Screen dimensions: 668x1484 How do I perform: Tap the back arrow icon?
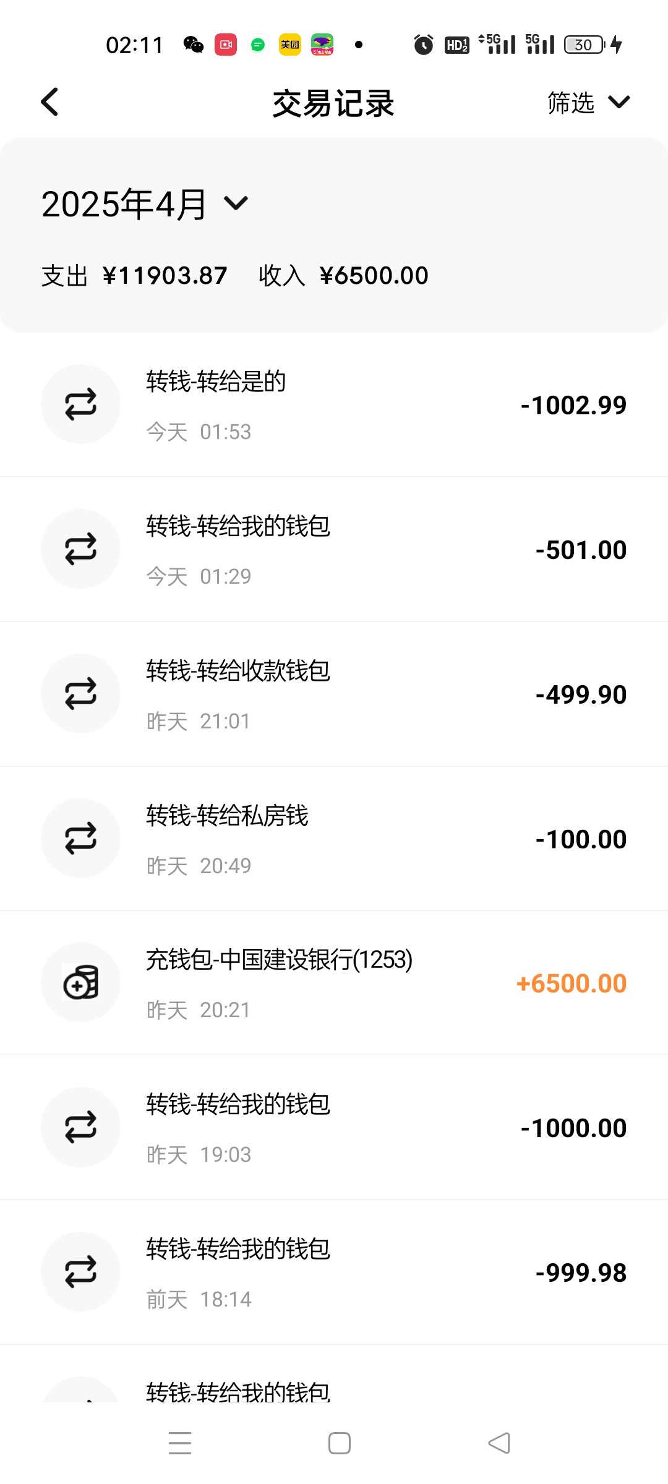[49, 102]
